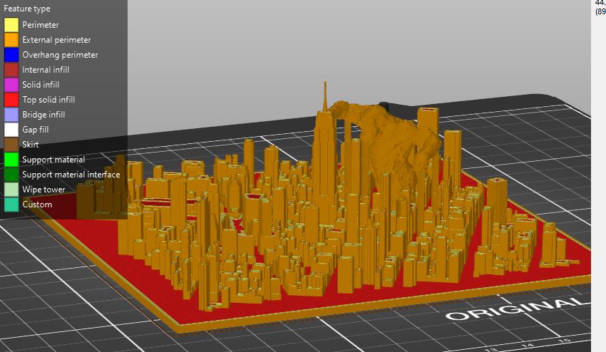Click the brown Skirt color swatch

(11, 145)
